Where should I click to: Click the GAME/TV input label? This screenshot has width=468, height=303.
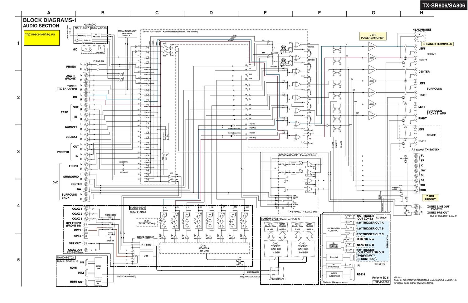click(71, 127)
